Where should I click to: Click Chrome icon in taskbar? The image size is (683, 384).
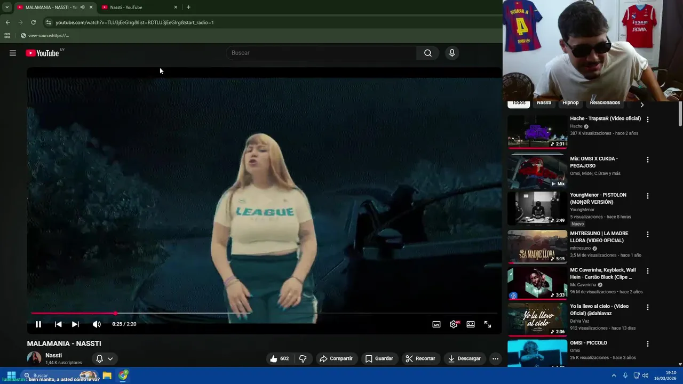click(x=123, y=375)
